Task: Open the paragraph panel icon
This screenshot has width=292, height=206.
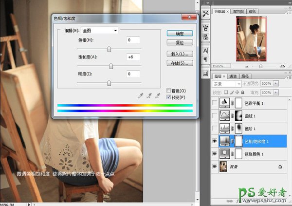Action: [205, 59]
